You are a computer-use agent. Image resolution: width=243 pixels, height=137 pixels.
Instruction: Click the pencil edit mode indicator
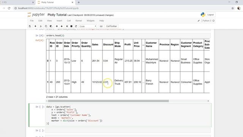(199, 21)
